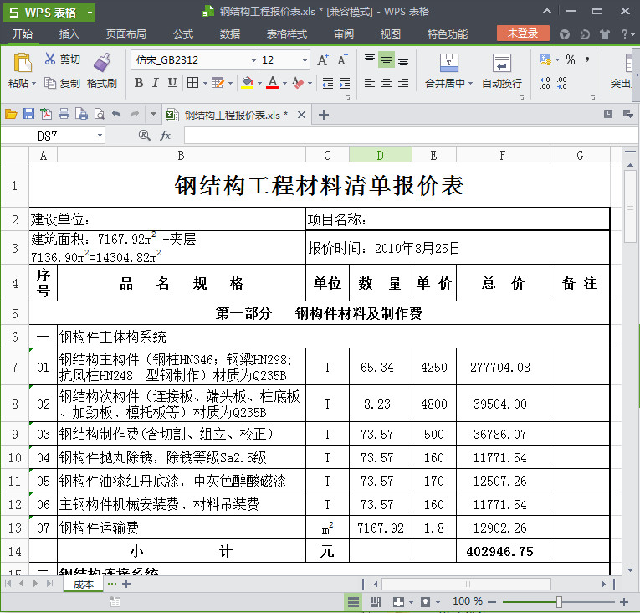Save the workbook with floppy icon
This screenshot has width=640, height=613.
(x=28, y=114)
